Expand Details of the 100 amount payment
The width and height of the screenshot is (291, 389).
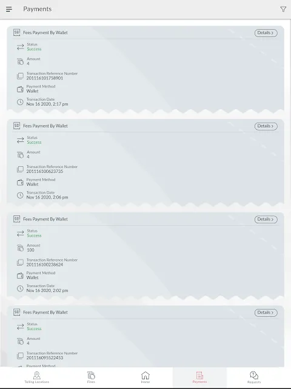tap(266, 219)
